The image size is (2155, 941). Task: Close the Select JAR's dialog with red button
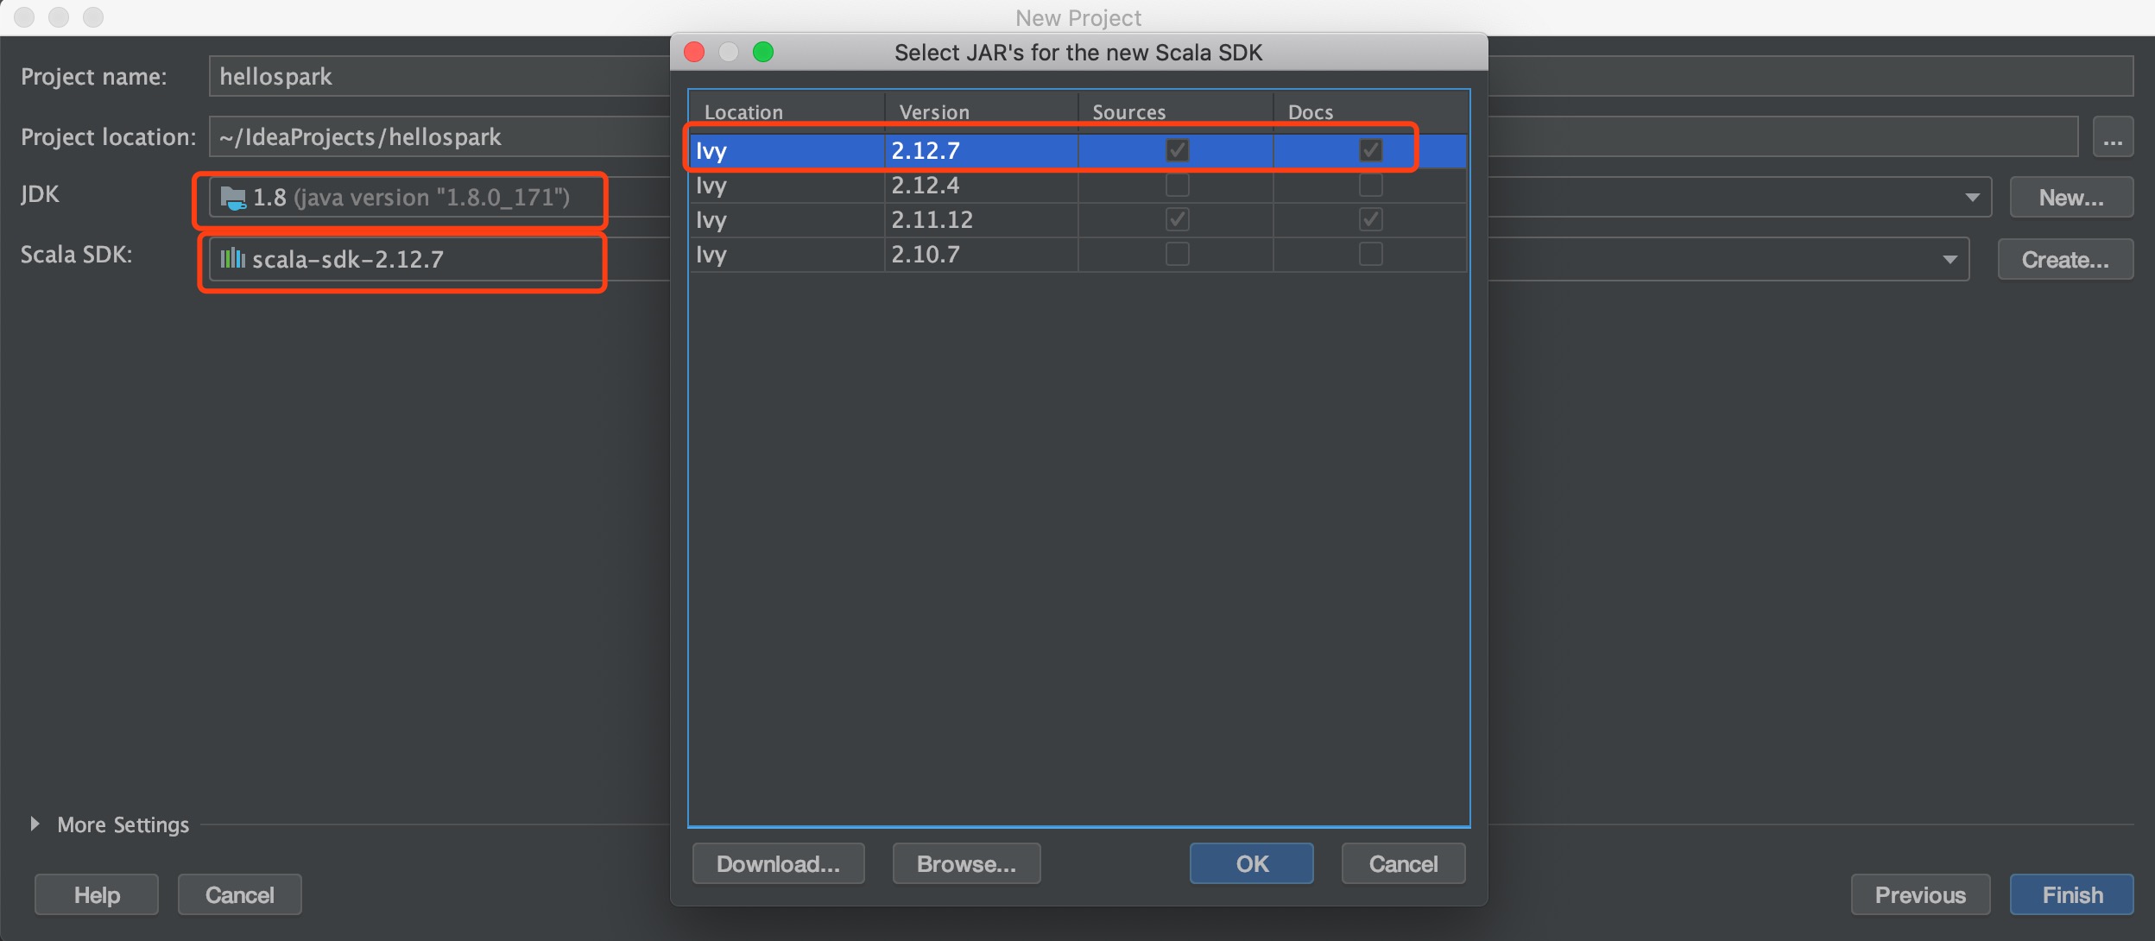pyautogui.click(x=694, y=53)
